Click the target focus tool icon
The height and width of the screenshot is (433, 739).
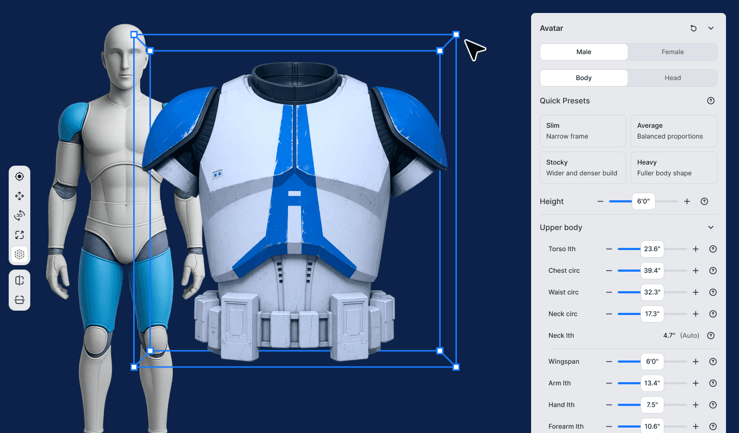(x=19, y=176)
